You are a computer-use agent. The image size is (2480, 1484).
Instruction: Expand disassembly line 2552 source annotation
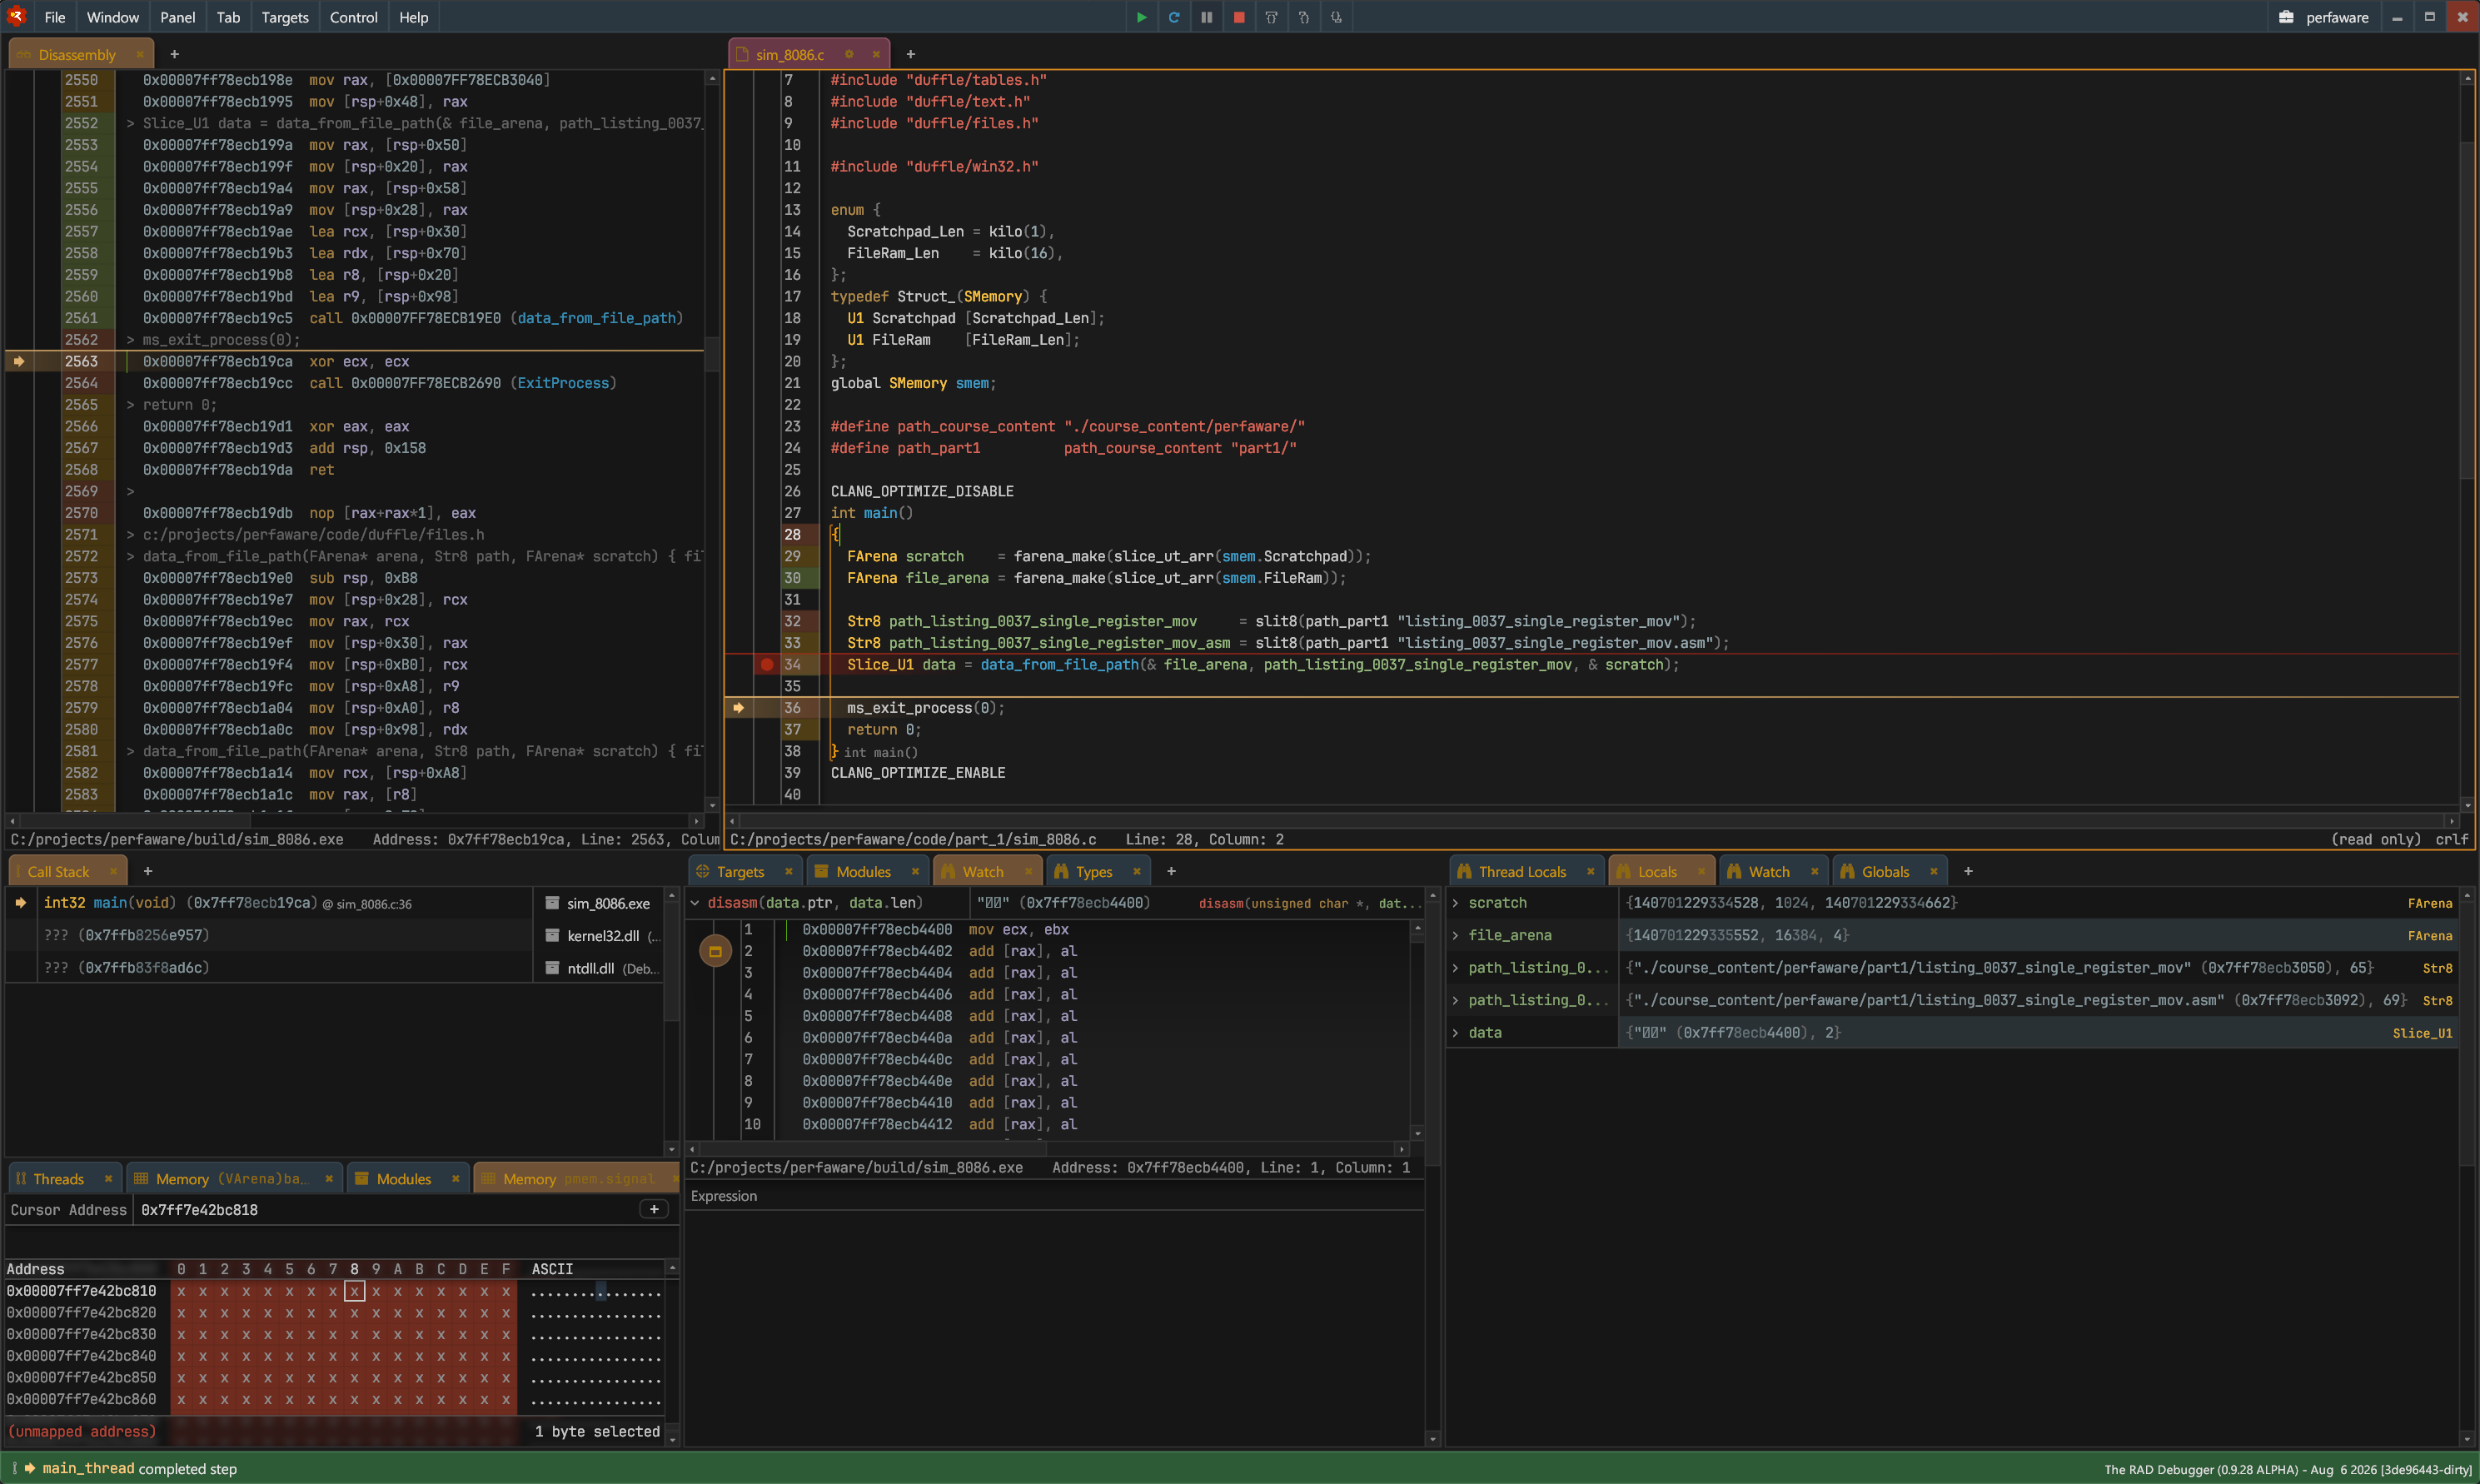130,123
